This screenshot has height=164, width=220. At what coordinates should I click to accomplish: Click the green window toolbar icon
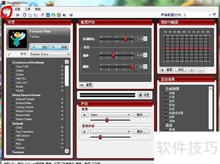coord(53,15)
